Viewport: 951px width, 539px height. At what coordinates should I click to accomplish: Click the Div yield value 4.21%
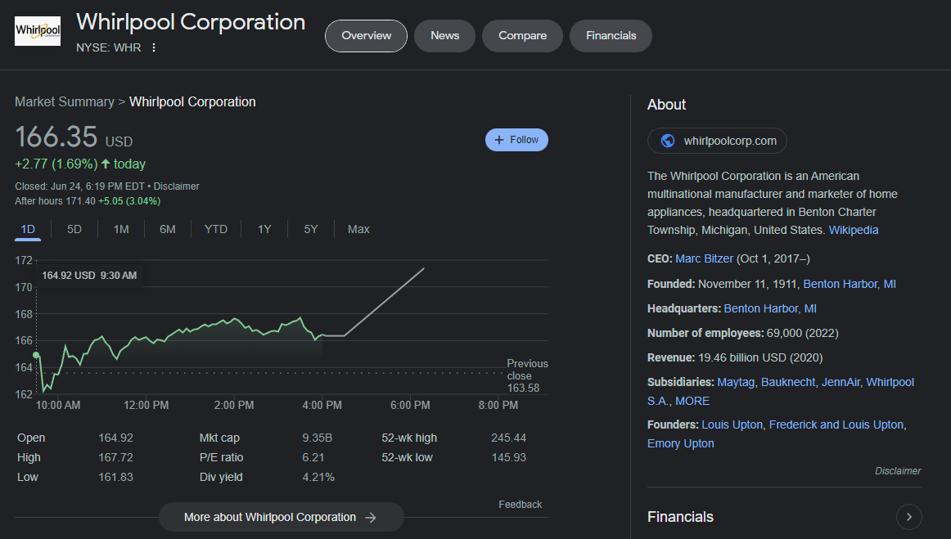click(318, 477)
